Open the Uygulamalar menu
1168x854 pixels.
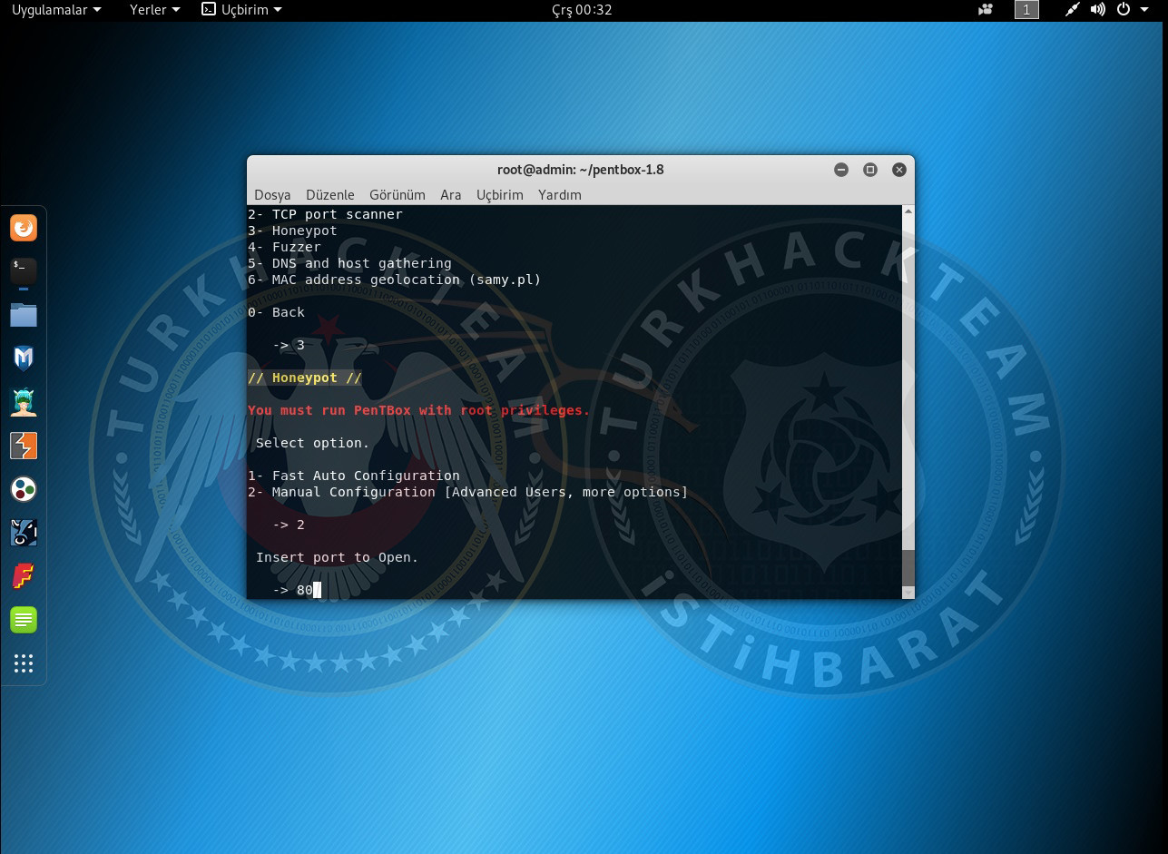tap(56, 10)
